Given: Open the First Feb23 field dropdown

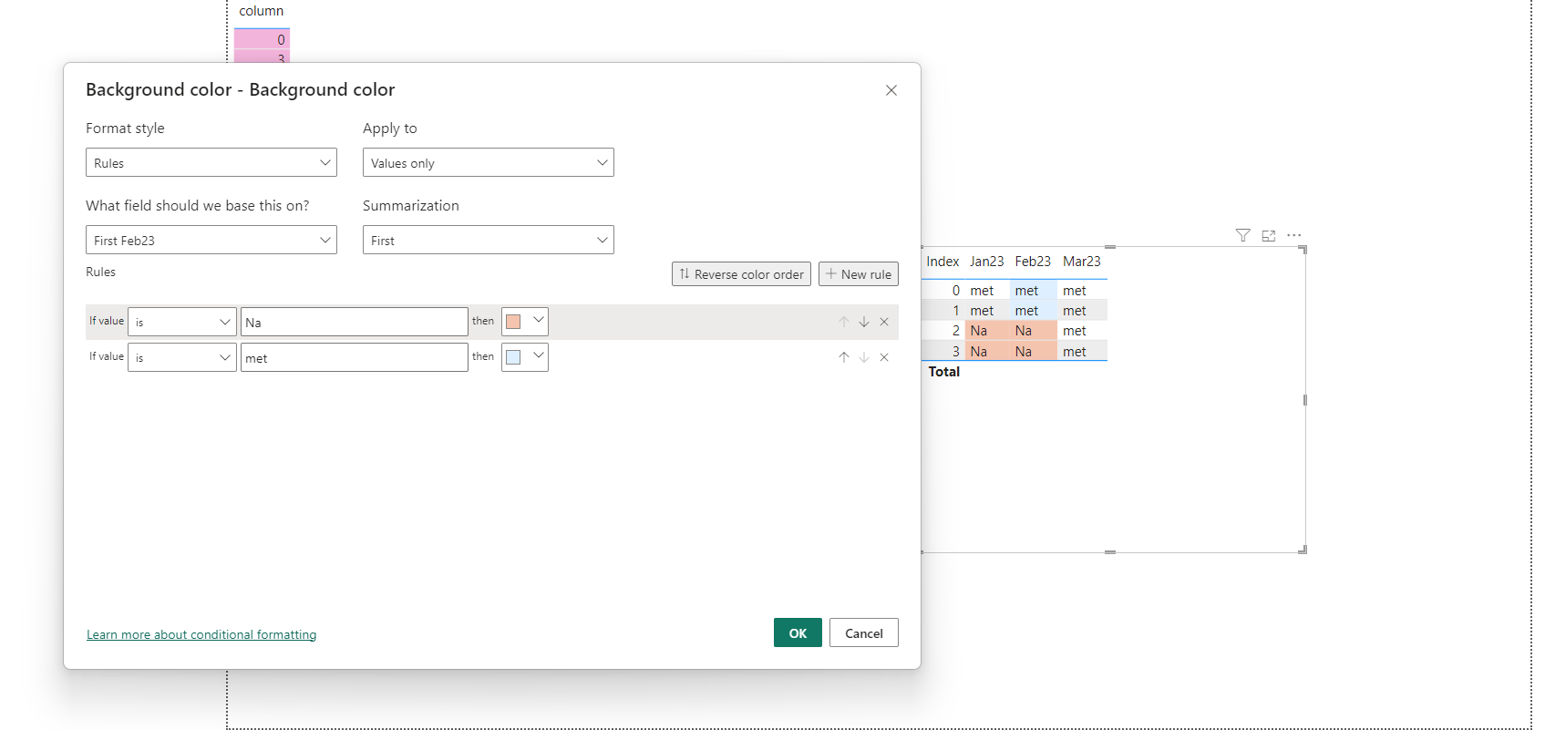Looking at the screenshot, I should pyautogui.click(x=211, y=240).
